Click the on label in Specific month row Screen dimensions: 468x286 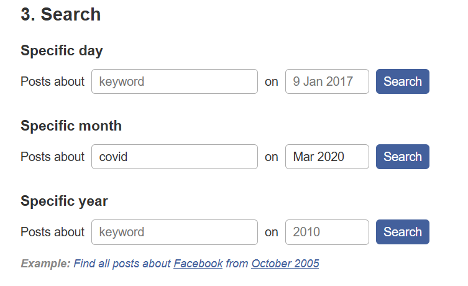click(272, 157)
